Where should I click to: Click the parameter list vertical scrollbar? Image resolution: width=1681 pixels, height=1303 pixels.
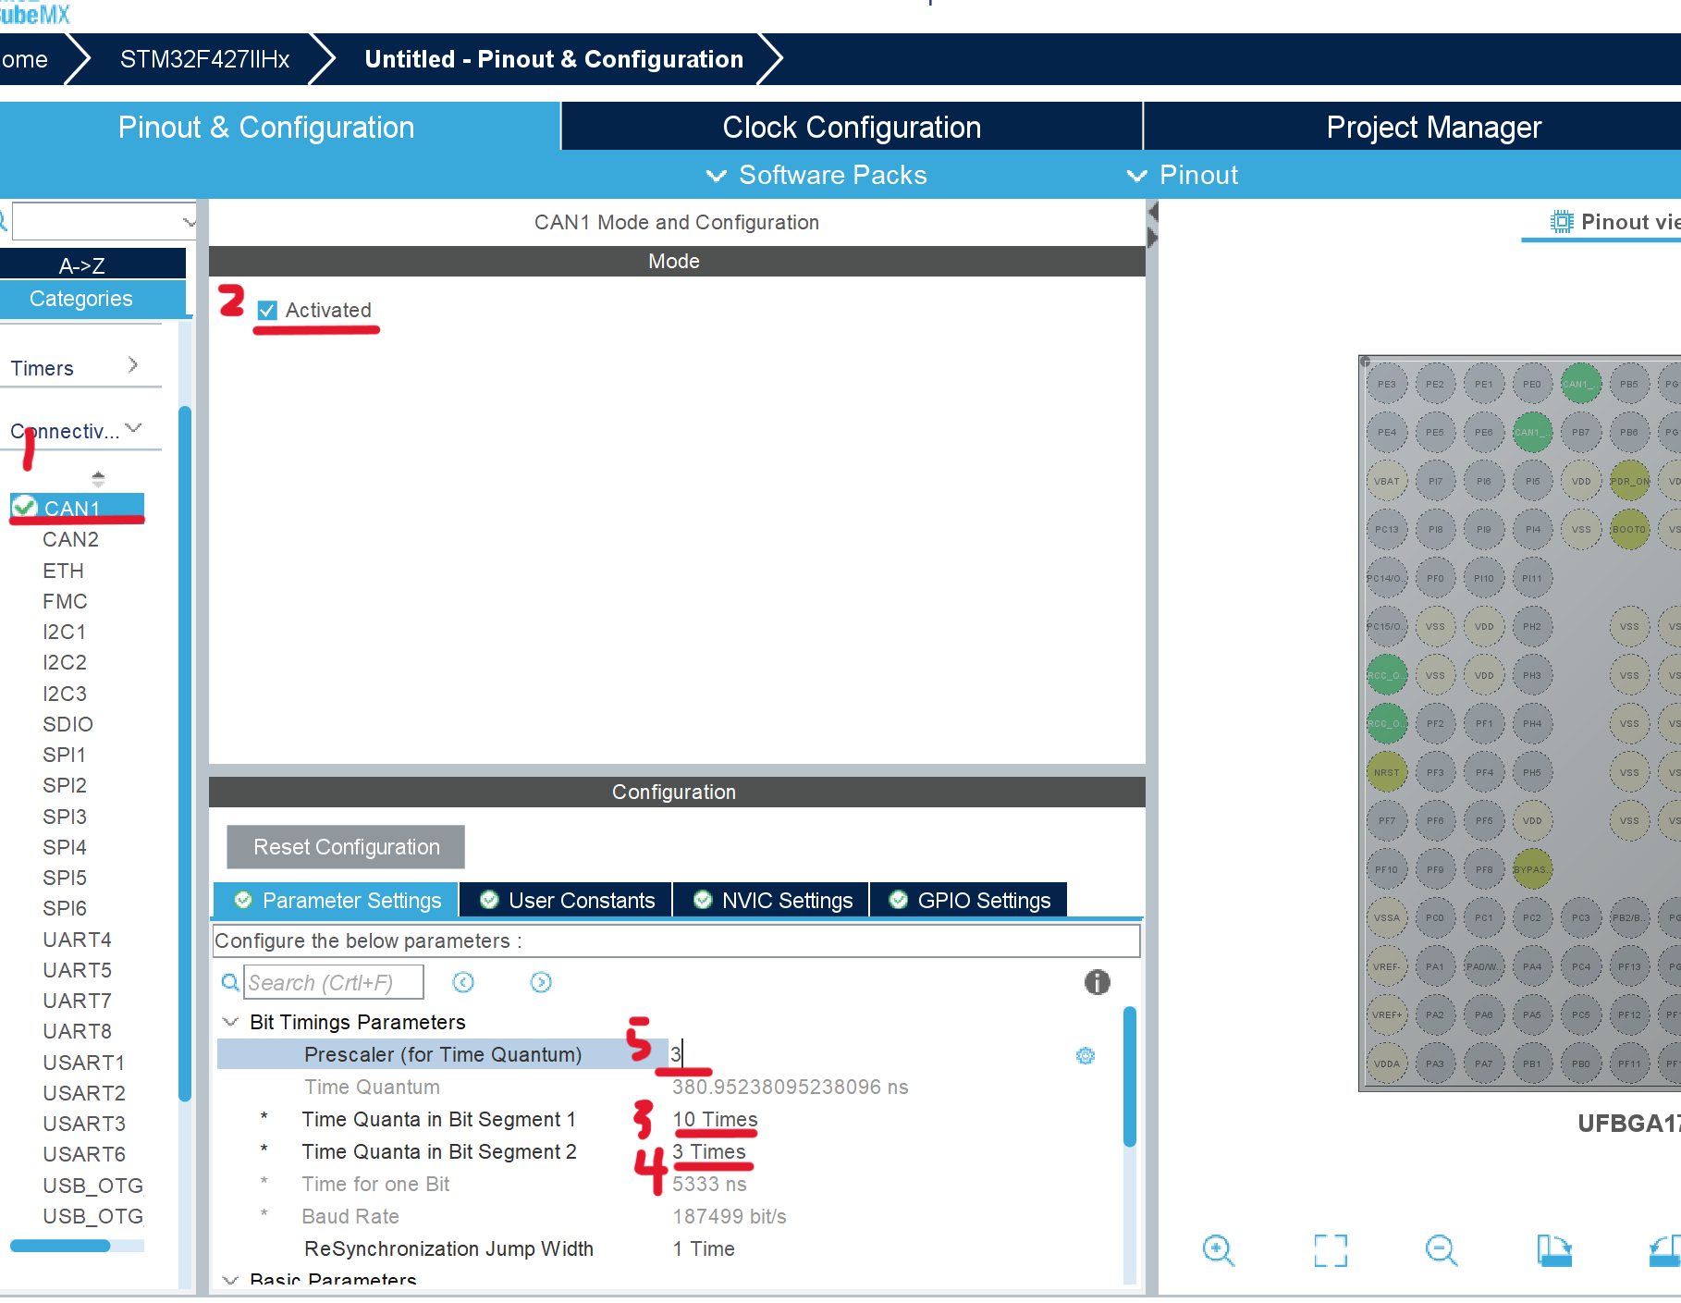(1129, 1076)
